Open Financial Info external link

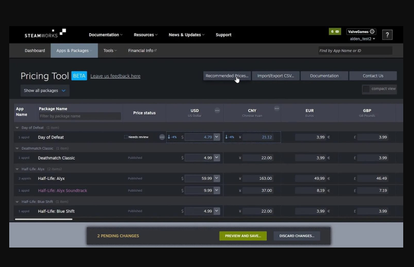click(x=142, y=51)
